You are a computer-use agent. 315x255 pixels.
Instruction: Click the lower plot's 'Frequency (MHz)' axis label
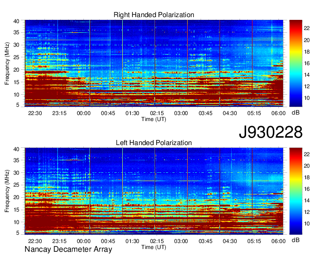tap(7, 191)
